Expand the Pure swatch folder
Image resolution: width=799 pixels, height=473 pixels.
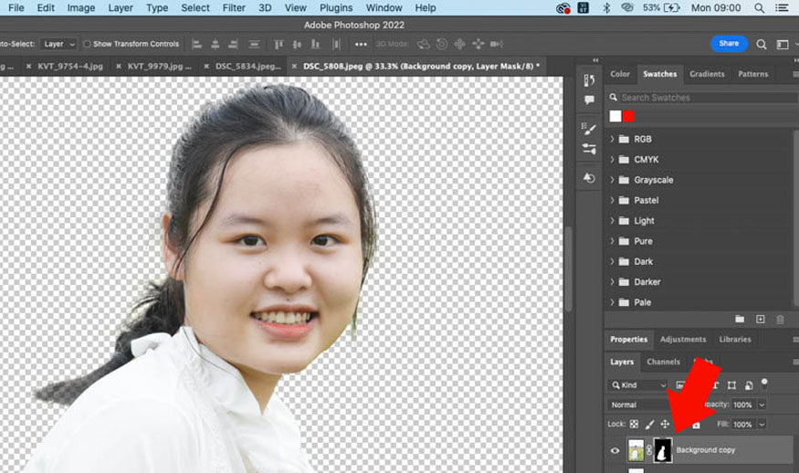pos(613,240)
